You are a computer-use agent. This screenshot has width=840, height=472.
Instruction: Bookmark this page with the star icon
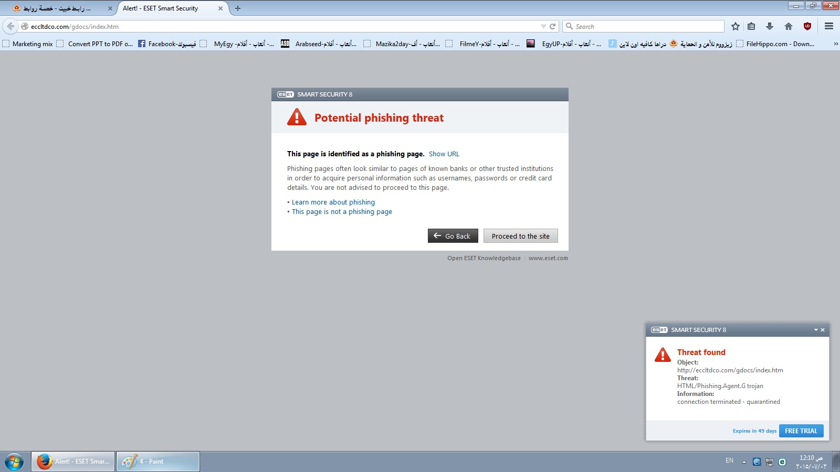[736, 26]
